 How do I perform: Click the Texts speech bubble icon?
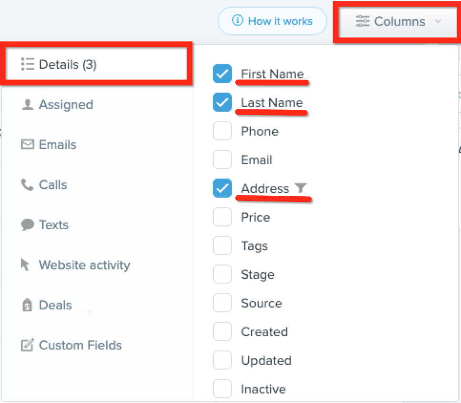tap(27, 225)
